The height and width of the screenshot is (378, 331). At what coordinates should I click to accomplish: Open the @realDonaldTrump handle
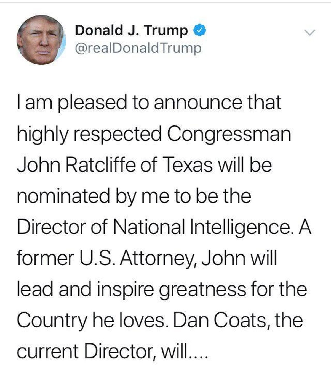coord(138,48)
